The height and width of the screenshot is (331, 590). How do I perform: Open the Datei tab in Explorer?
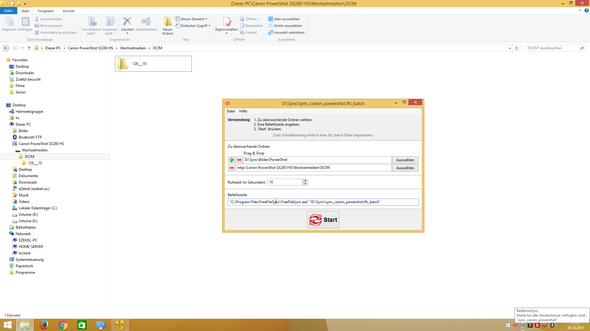(x=9, y=11)
